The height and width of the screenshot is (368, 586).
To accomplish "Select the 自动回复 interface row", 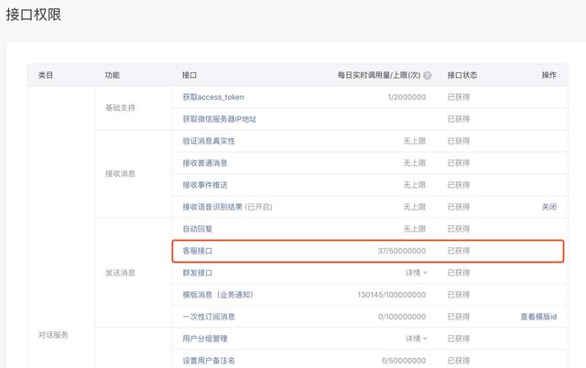I will [198, 229].
